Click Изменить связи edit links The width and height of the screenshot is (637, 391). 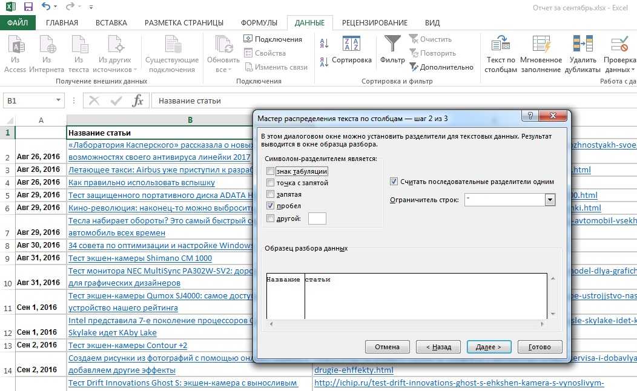tap(276, 67)
